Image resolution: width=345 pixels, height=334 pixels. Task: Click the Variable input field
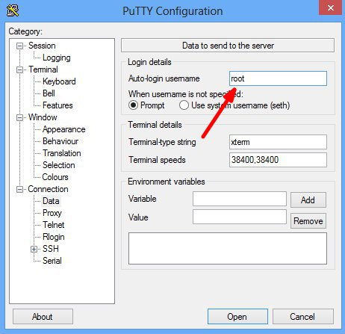pos(240,199)
